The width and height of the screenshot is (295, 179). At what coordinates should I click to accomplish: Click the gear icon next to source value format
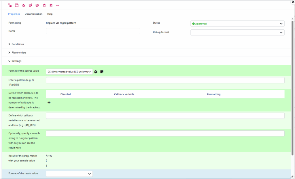point(96,71)
